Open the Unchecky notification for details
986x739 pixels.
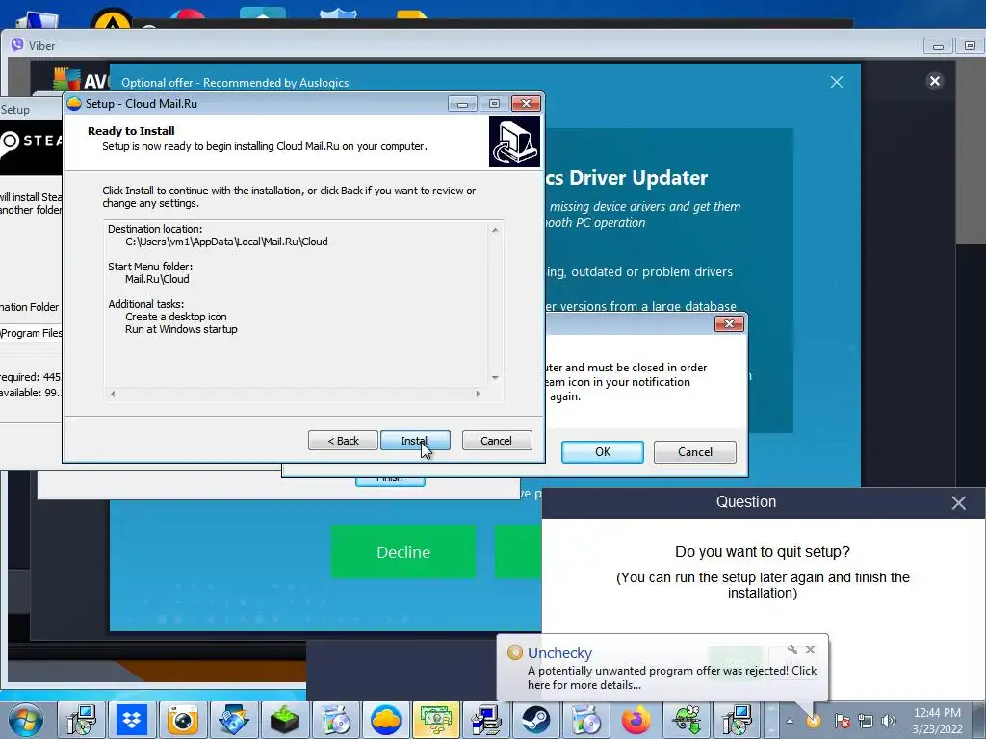[x=671, y=677]
